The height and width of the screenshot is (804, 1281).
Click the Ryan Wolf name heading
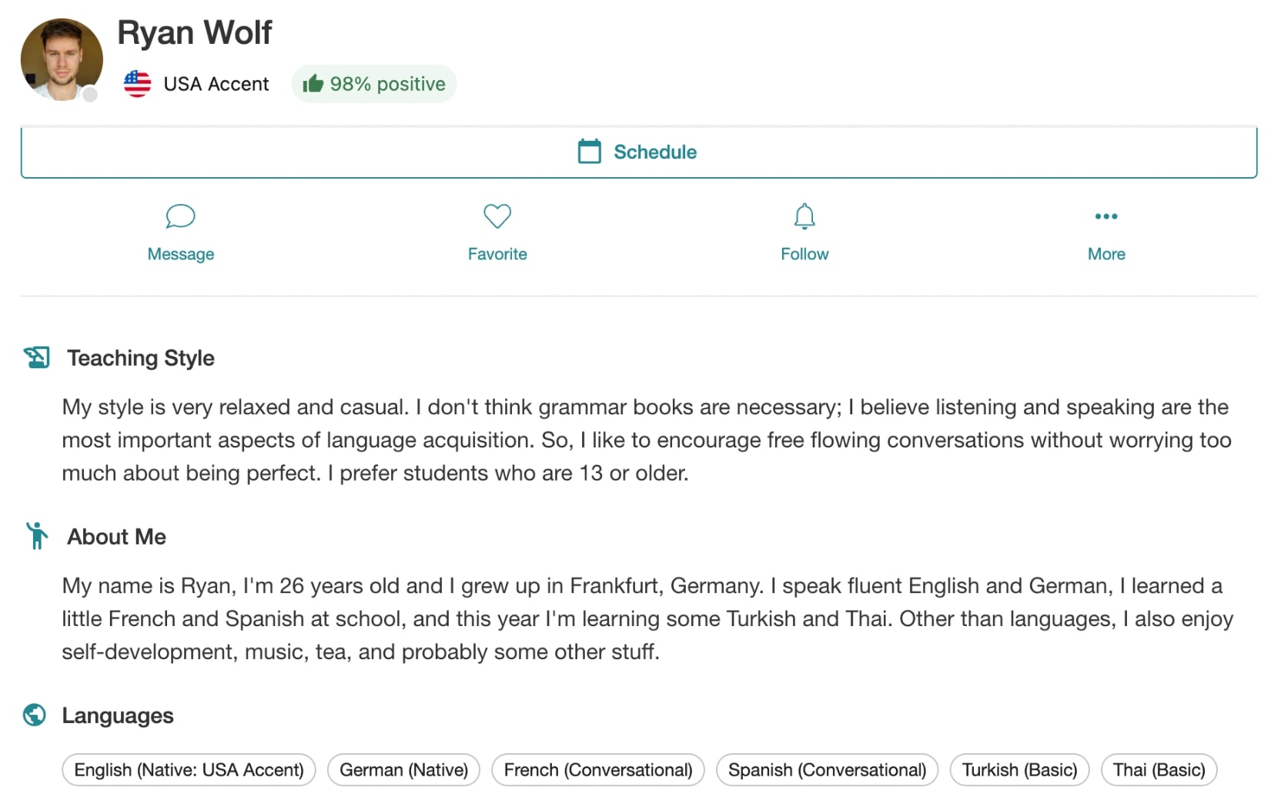click(195, 32)
